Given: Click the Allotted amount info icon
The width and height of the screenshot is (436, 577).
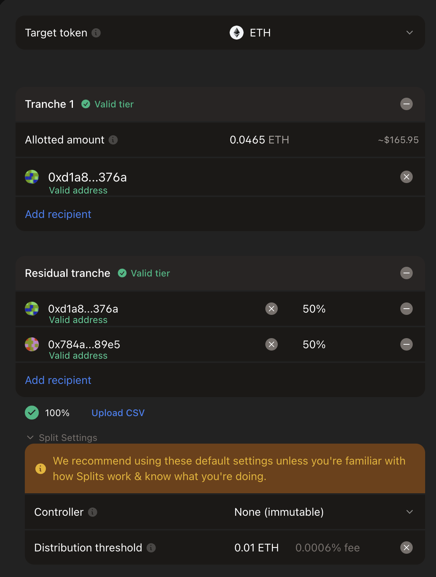Looking at the screenshot, I should click(113, 140).
